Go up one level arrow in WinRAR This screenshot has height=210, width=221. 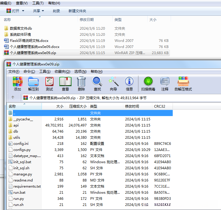[x=13, y=97]
